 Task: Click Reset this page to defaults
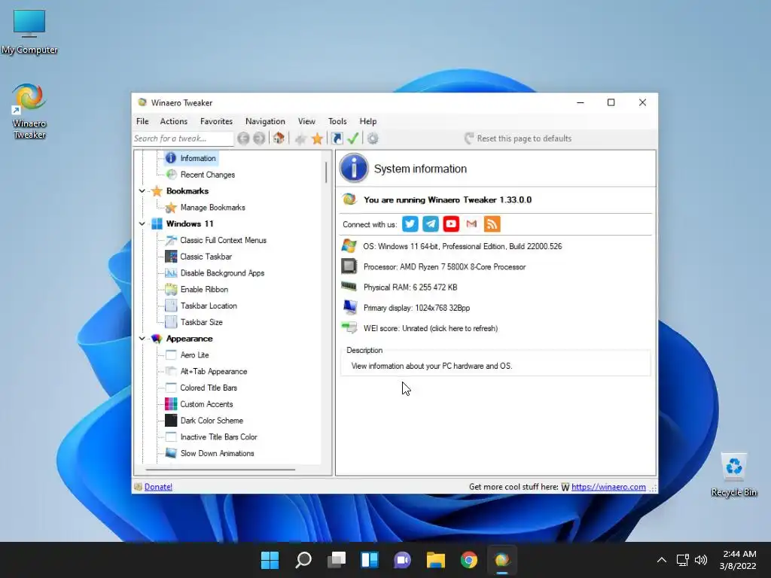[x=518, y=138]
